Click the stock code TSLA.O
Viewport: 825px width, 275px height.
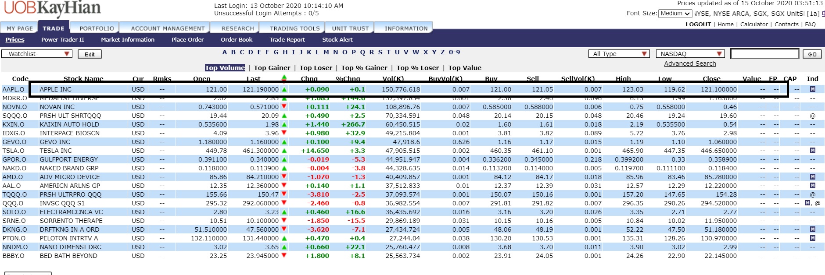coord(14,151)
